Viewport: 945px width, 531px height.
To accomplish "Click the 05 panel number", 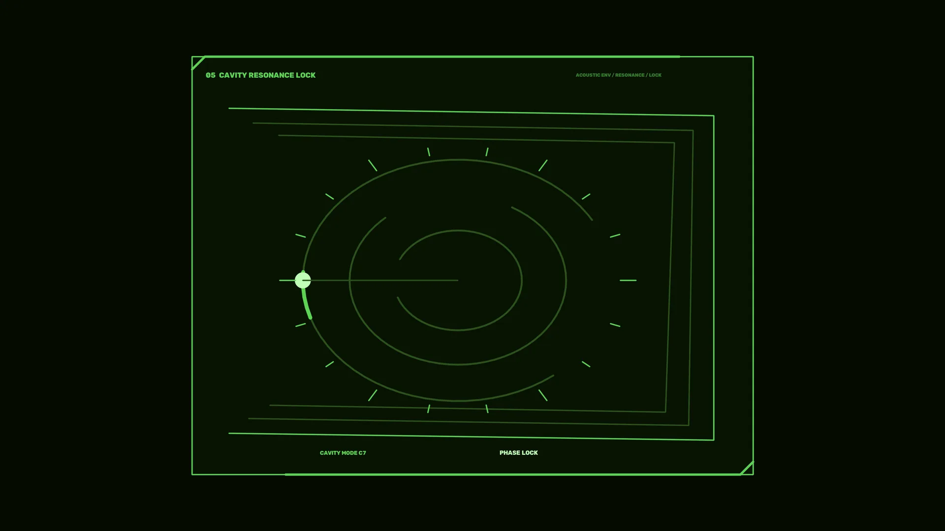I will coord(211,75).
